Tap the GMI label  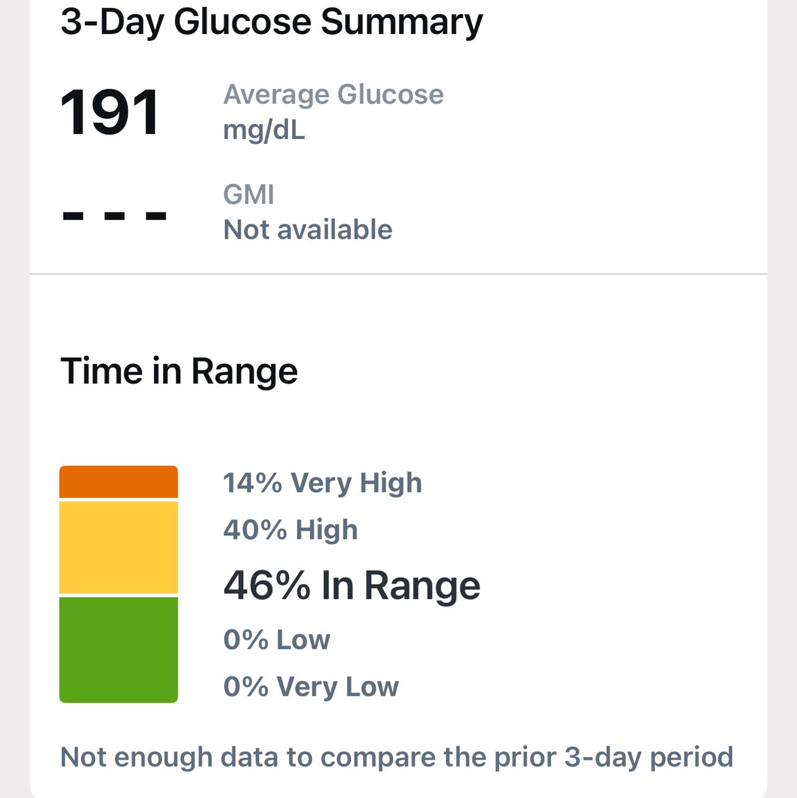pos(248,195)
